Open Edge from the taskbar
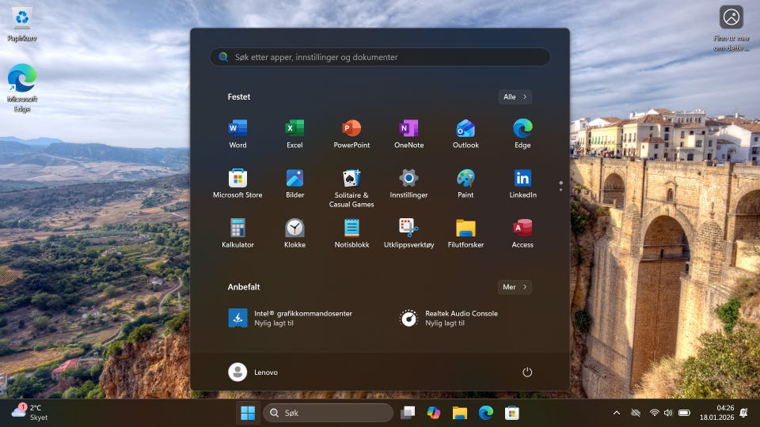This screenshot has height=427, width=760. pos(485,413)
